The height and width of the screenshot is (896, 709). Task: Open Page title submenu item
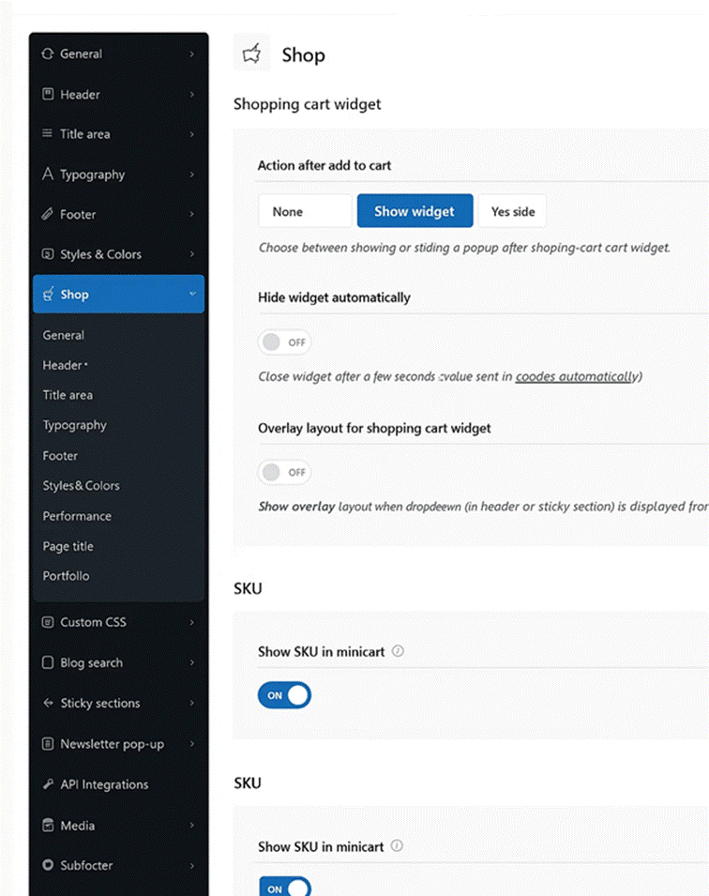(68, 546)
